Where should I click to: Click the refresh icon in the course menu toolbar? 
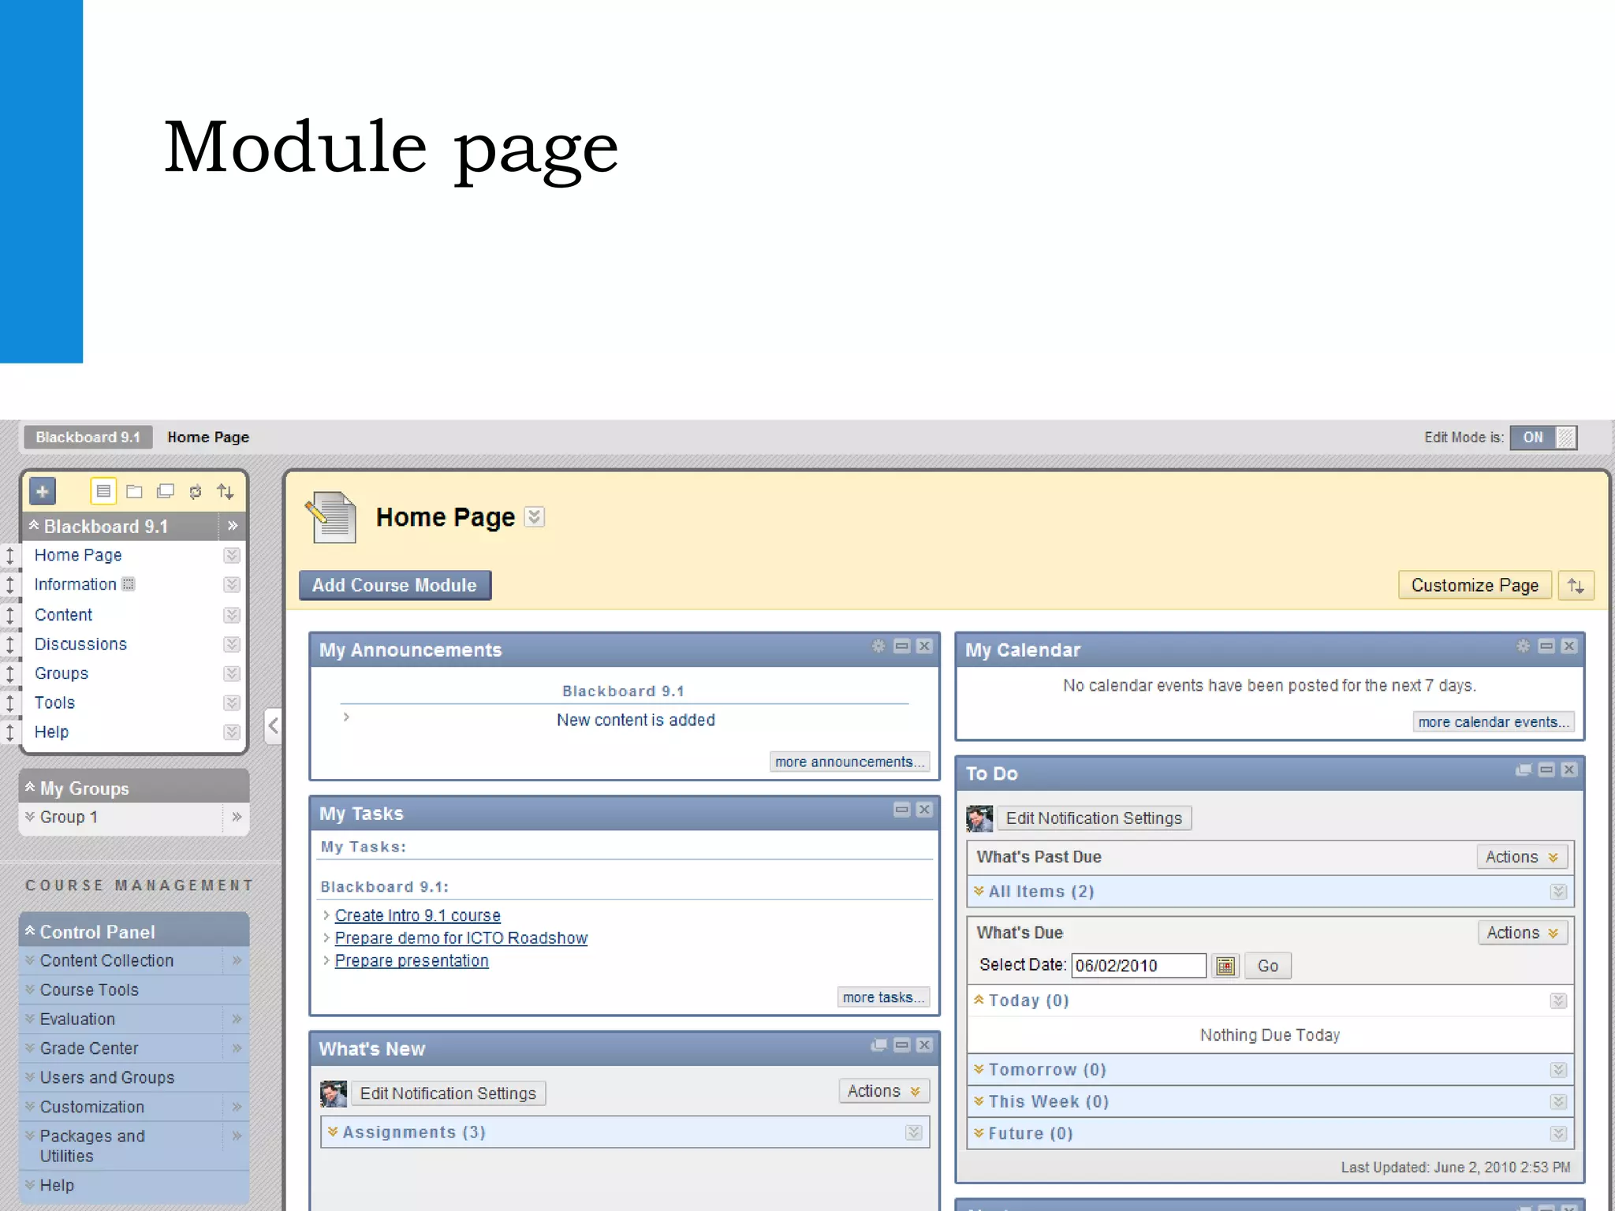point(196,492)
